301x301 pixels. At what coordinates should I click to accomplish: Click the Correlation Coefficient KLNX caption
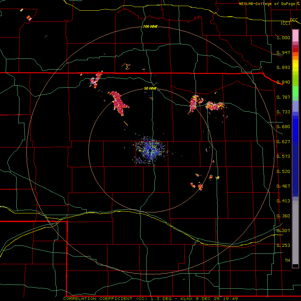[x=150, y=299]
